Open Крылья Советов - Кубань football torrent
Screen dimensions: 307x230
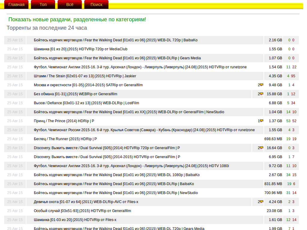pyautogui.click(x=144, y=130)
